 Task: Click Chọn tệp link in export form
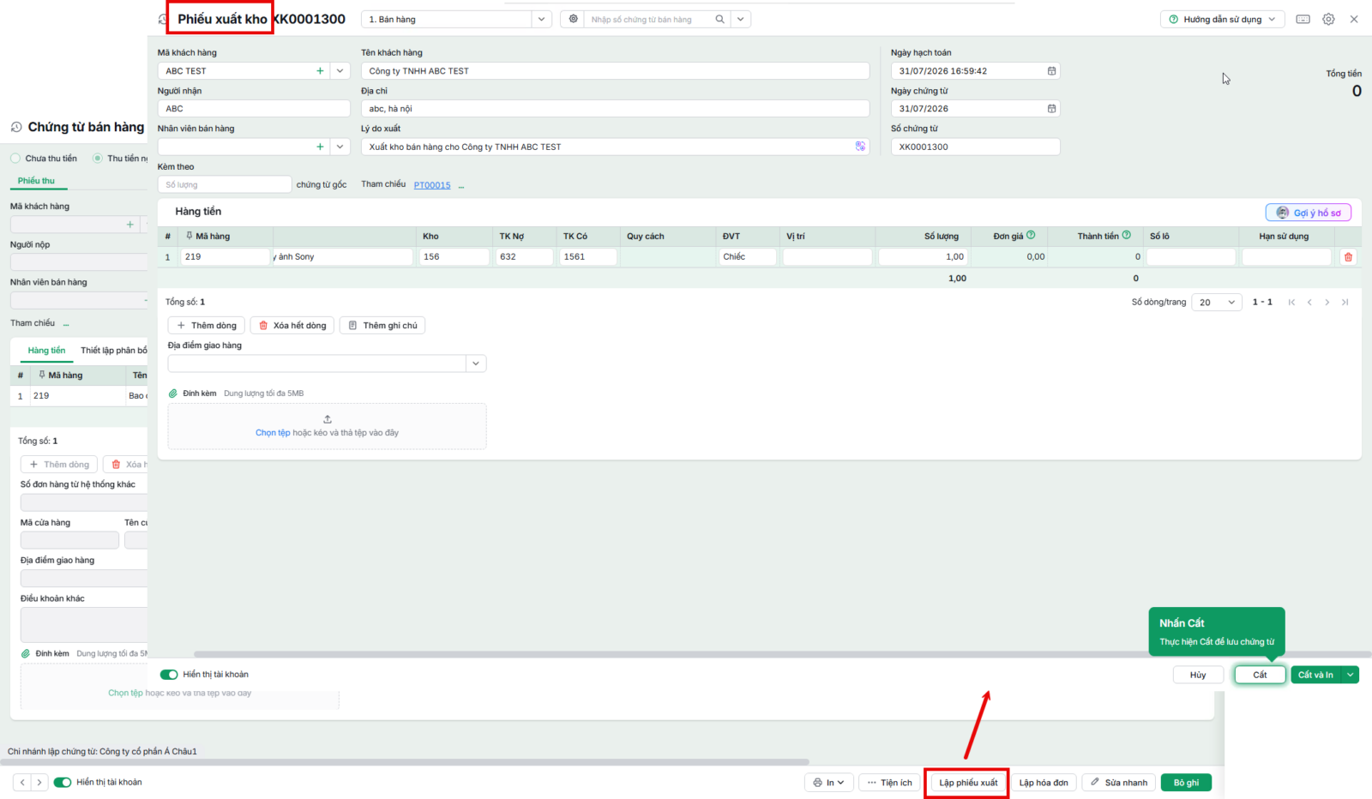click(273, 433)
